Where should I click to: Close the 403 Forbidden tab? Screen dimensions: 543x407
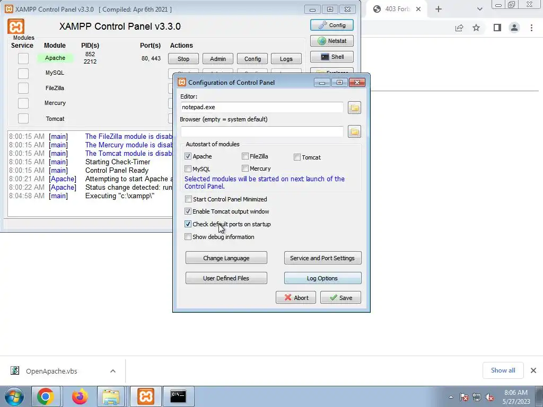click(418, 10)
